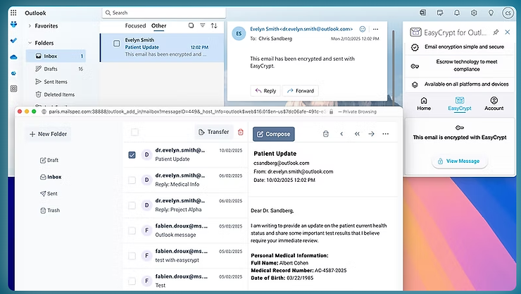This screenshot has height=294, width=521.
Task: Open the Draft folder in mailbox window
Action: pyautogui.click(x=49, y=160)
